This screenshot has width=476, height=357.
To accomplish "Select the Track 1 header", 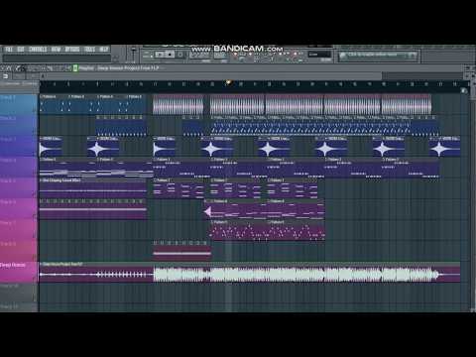I will point(19,104).
